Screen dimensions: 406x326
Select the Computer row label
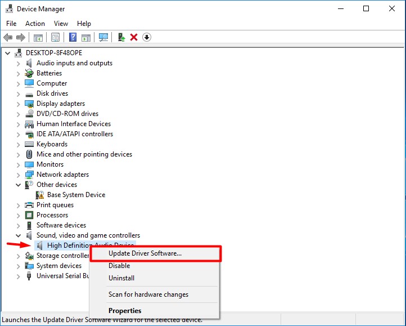point(52,83)
